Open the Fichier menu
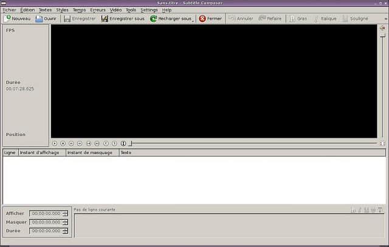389x247 pixels. 9,10
